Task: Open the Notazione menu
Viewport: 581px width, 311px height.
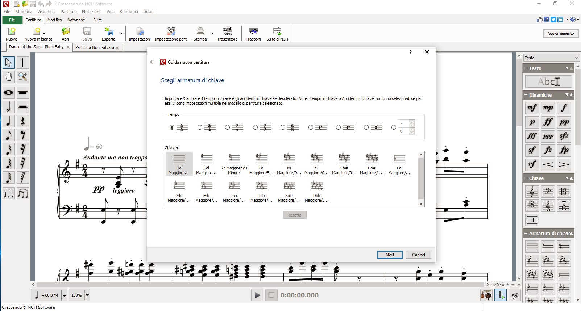Action: [92, 12]
